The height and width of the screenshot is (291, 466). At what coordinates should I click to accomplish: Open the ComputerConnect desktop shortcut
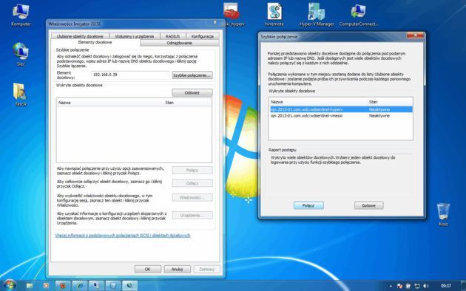(359, 14)
